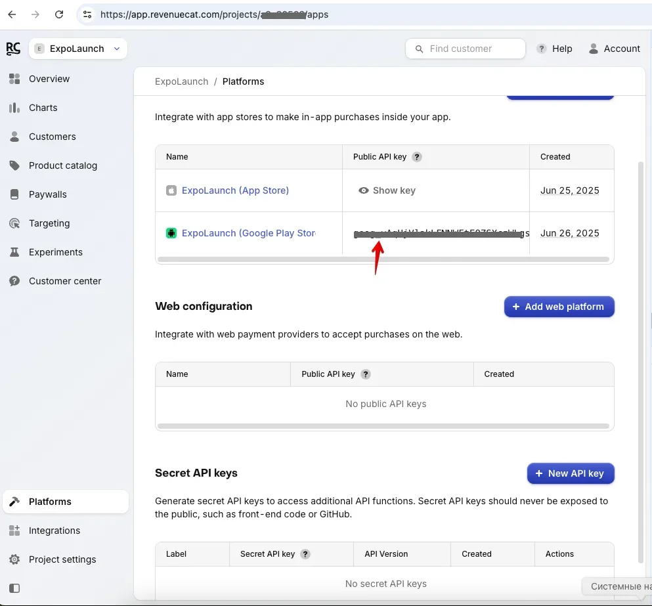Viewport: 652px width, 606px height.
Task: Click the Customers person icon
Action: (x=14, y=137)
